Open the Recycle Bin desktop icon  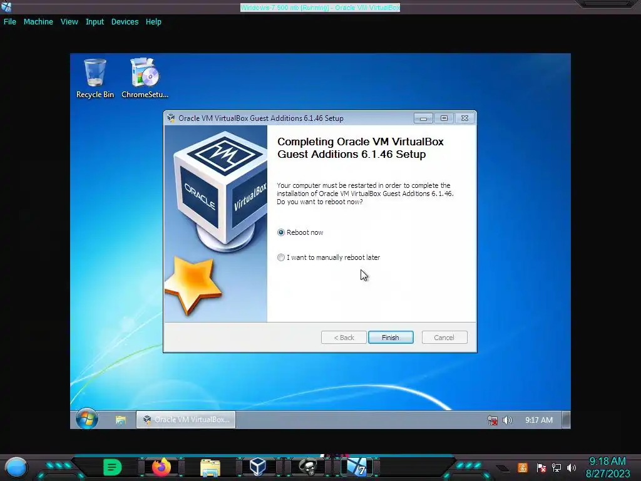95,78
